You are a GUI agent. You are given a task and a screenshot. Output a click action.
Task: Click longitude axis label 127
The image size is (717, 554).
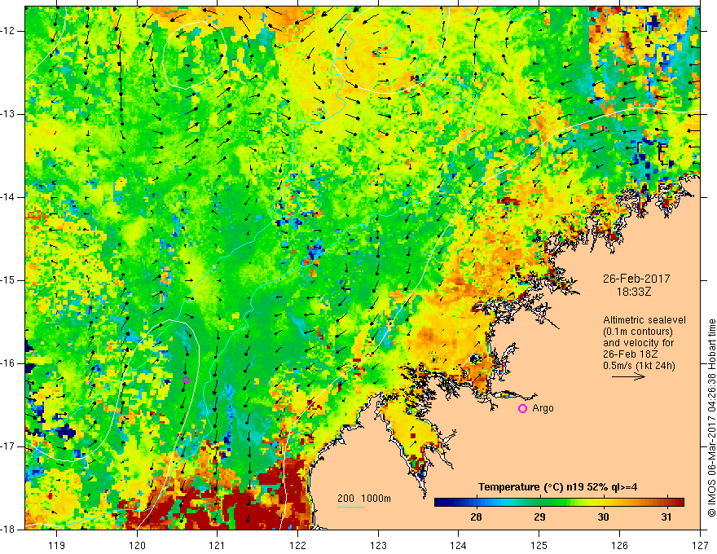point(700,545)
